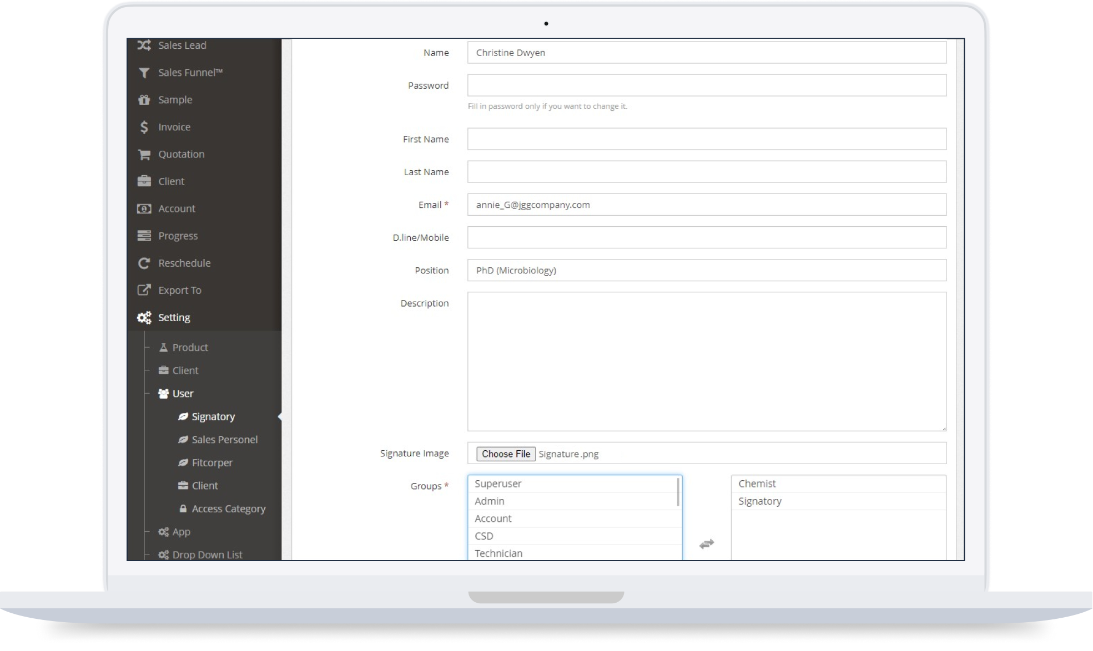
Task: Collapse the Setting menu section
Action: (174, 318)
